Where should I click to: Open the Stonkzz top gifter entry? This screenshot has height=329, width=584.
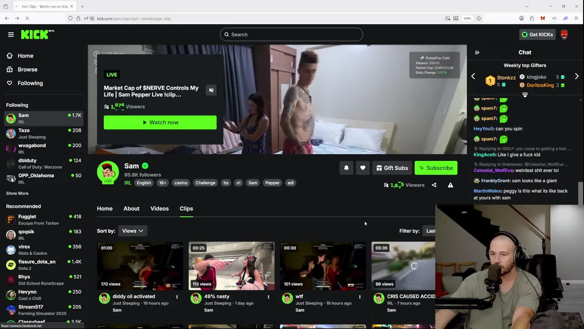501,81
